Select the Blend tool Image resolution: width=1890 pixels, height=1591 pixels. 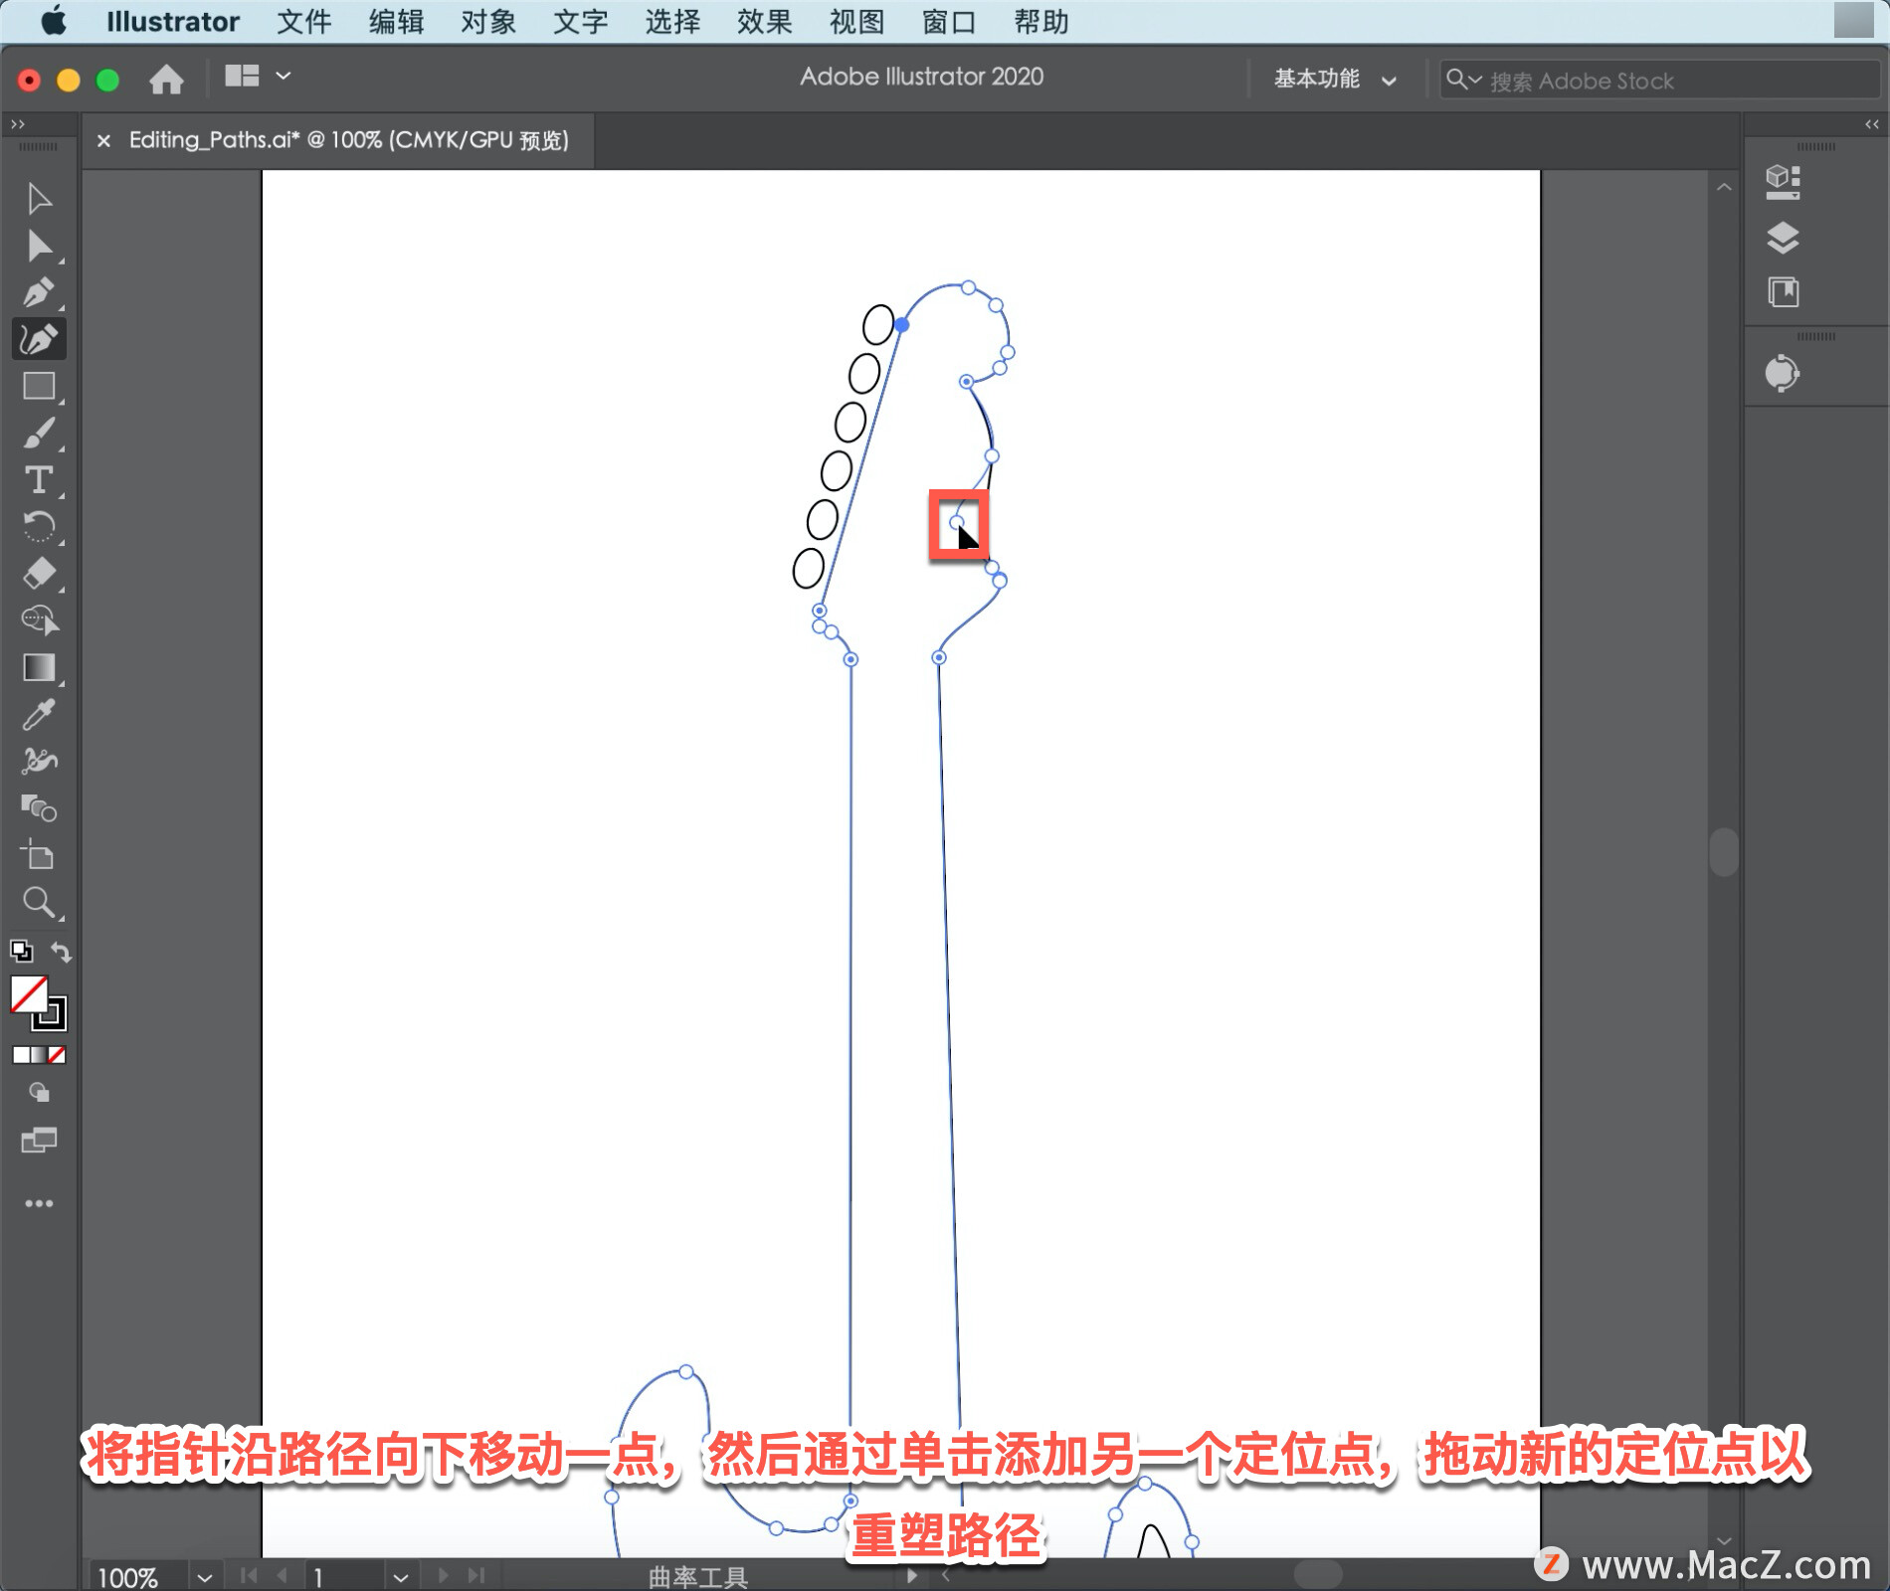point(39,808)
